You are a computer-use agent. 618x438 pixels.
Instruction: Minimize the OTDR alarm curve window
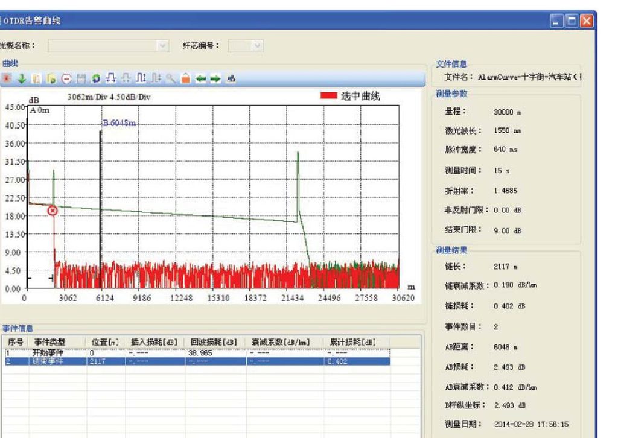point(556,21)
